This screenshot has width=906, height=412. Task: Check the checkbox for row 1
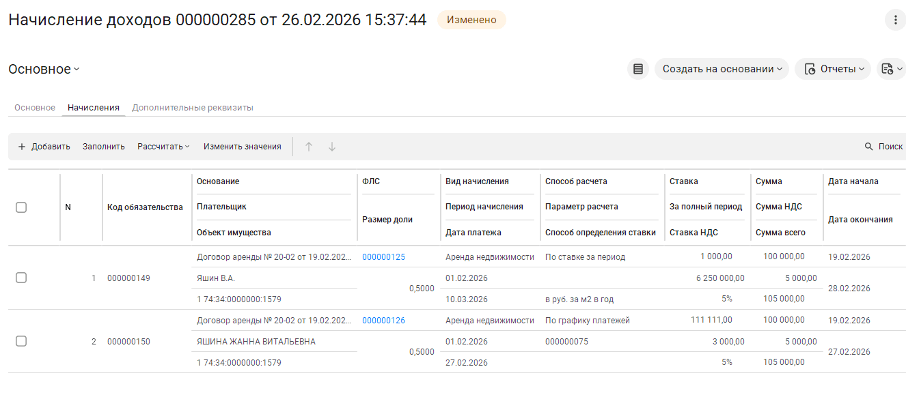pos(21,278)
